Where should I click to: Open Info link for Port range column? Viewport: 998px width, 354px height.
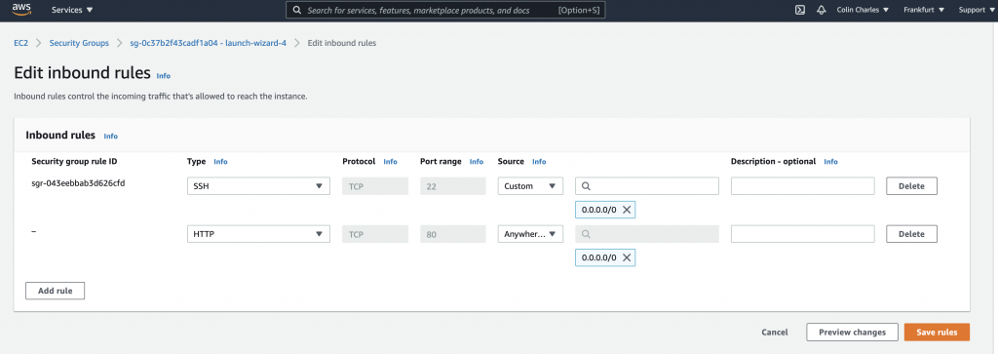coord(476,162)
